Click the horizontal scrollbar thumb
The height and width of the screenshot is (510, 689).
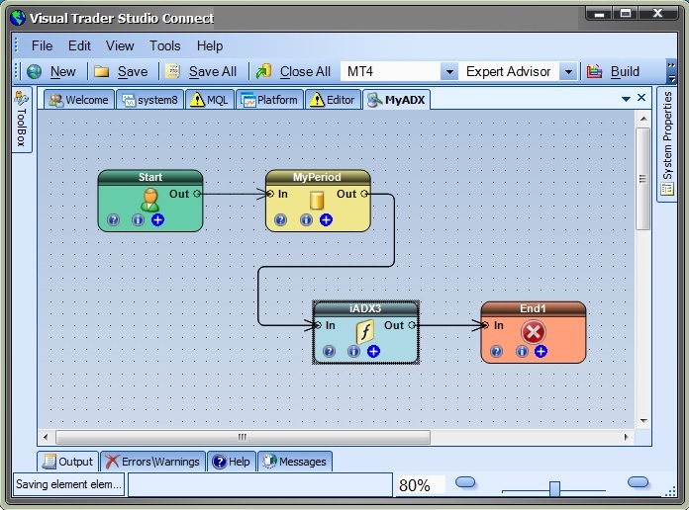(x=243, y=437)
